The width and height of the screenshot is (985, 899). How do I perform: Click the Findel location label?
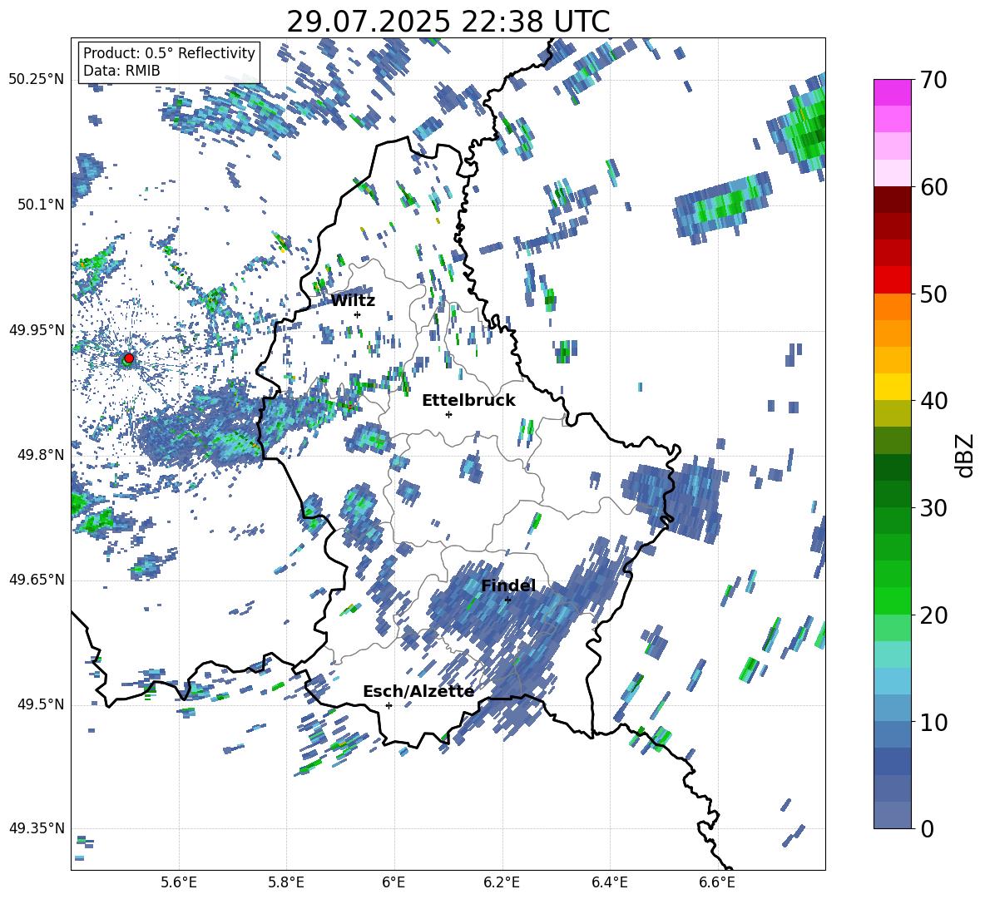coord(508,585)
